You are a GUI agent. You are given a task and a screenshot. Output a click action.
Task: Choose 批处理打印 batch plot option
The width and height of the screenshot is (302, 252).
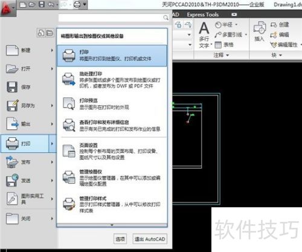pos(112,80)
